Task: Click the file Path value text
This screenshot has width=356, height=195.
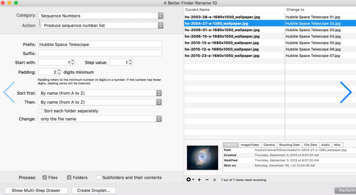Action: click(300, 150)
